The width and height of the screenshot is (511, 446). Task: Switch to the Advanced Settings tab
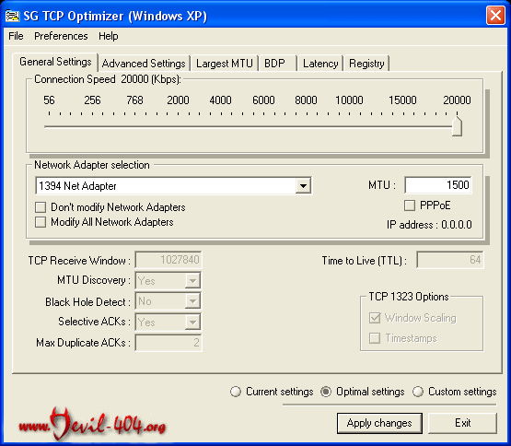(144, 64)
